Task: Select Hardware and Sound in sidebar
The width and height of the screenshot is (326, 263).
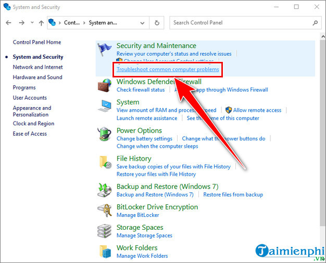Action: coord(37,77)
